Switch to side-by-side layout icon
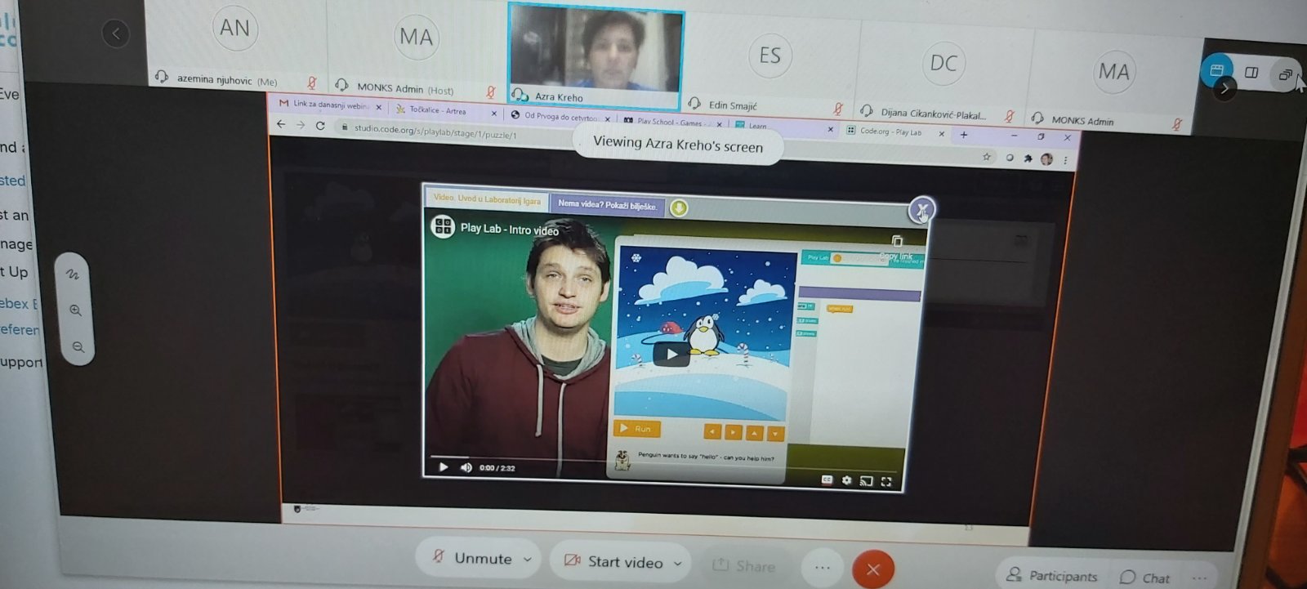This screenshot has width=1307, height=589. point(1251,73)
